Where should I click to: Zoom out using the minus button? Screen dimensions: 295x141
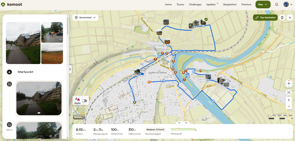(x=289, y=106)
